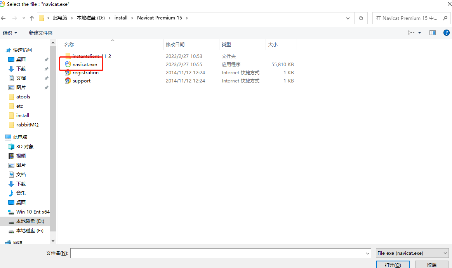Open the view options dropdown arrow
The height and width of the screenshot is (268, 452).
click(419, 33)
